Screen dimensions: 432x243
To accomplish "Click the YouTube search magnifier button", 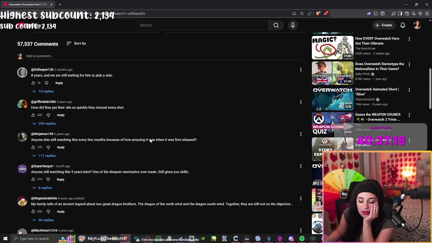I will pos(276,25).
